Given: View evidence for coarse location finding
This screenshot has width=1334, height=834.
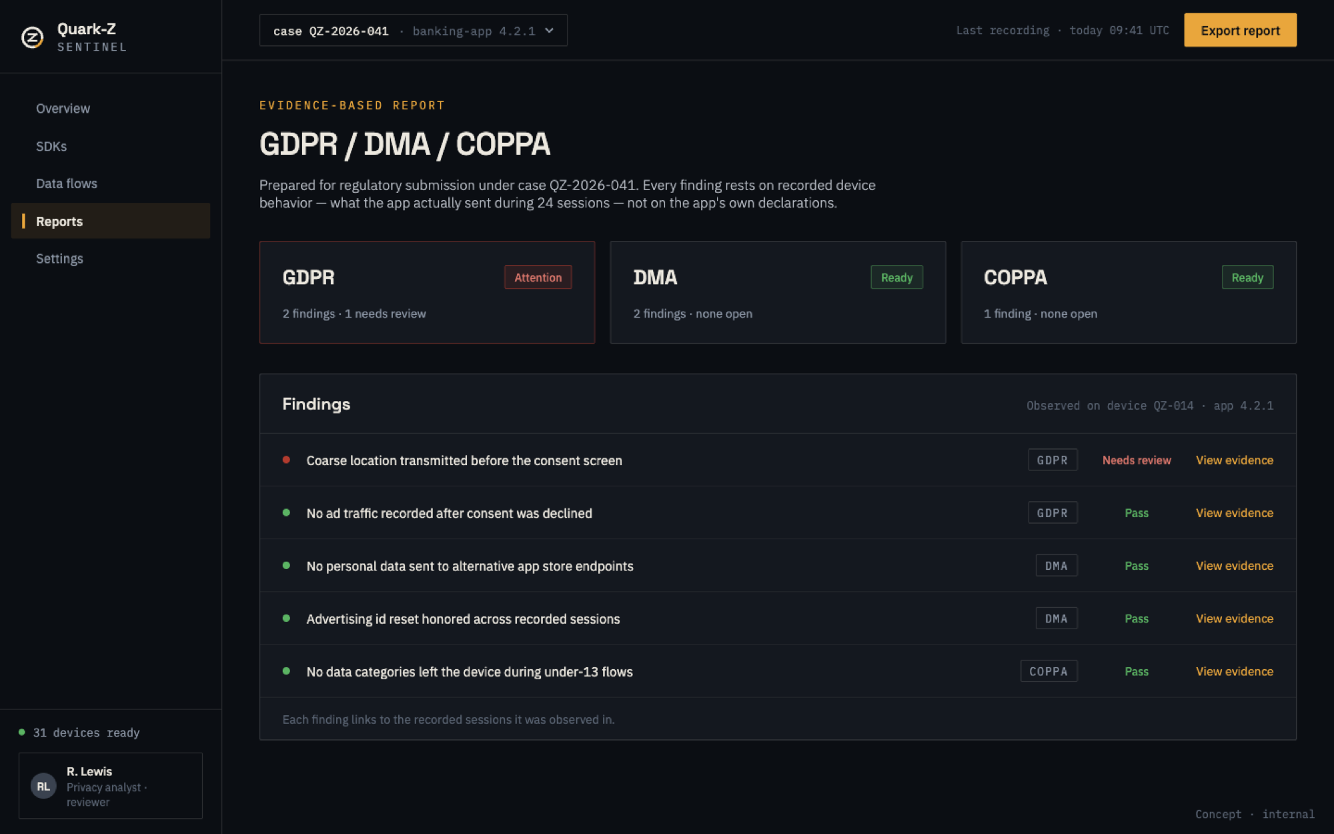Looking at the screenshot, I should [1235, 460].
